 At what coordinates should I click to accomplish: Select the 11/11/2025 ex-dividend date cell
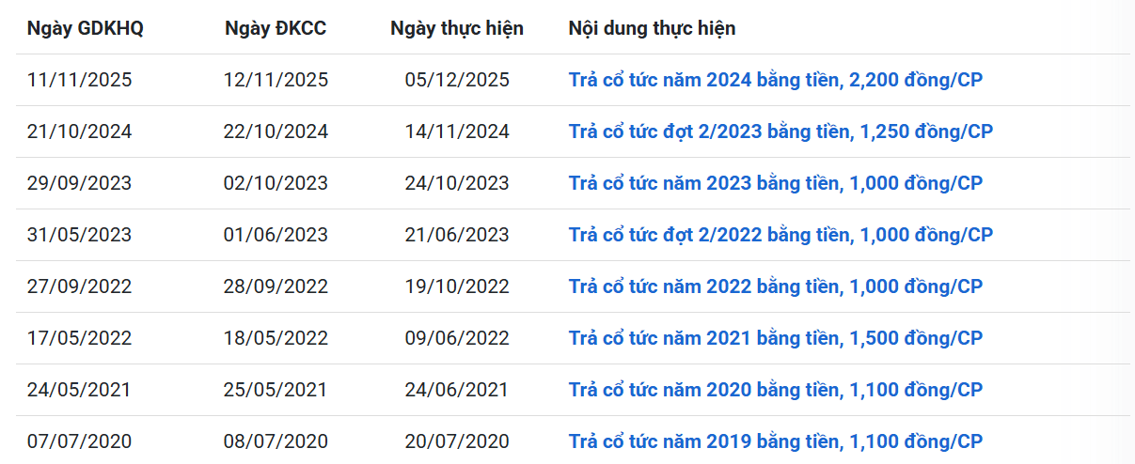[x=80, y=80]
